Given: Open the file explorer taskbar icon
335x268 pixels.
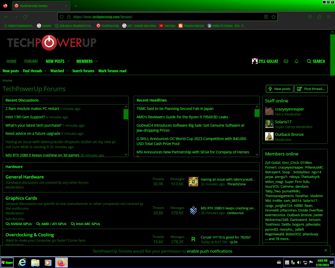Looking at the screenshot, I should [x=35, y=262].
